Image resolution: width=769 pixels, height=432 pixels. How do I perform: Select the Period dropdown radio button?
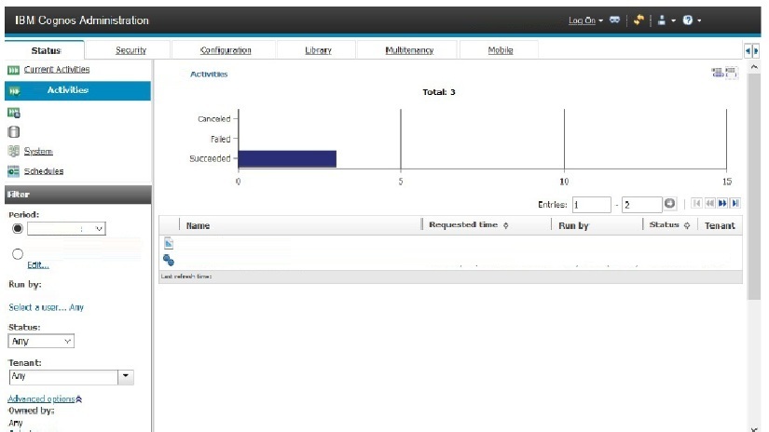point(17,228)
